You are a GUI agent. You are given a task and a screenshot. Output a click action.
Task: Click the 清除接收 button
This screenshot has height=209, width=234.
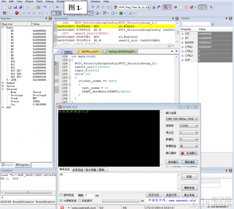[x=190, y=162]
